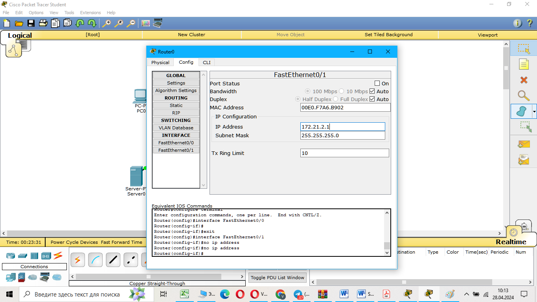This screenshot has height=302, width=537.
Task: Pick the automatic connection type
Action: [77, 260]
